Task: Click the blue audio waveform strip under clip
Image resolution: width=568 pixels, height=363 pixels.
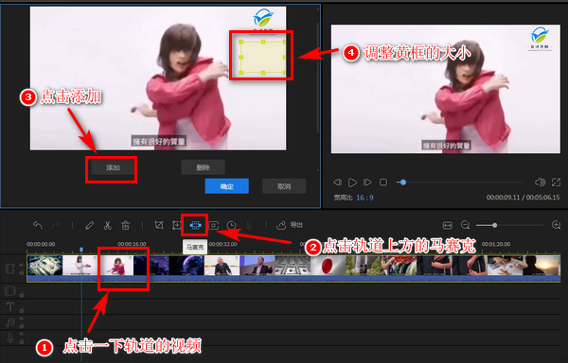Action: click(x=293, y=279)
